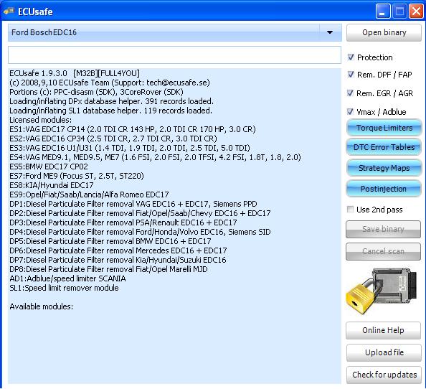This screenshot has width=426, height=389.
Task: Select the ES3:VAG EDC16 U1/U31 line
Action: (130, 148)
